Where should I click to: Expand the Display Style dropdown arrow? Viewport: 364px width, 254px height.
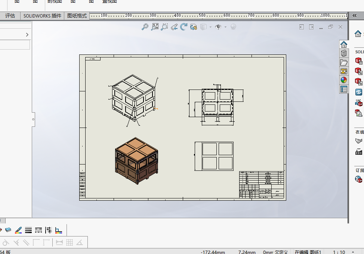tap(210, 27)
